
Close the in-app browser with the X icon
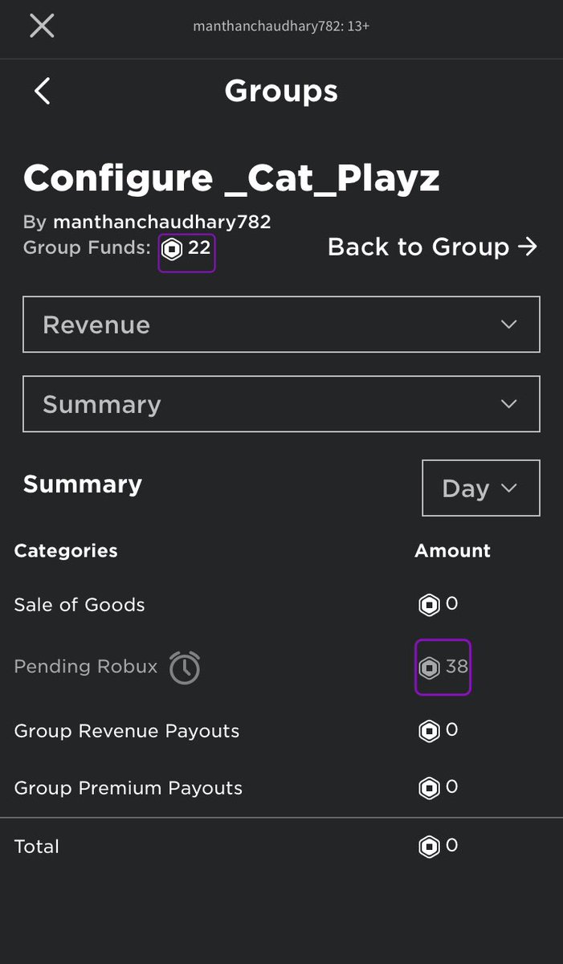pos(42,26)
